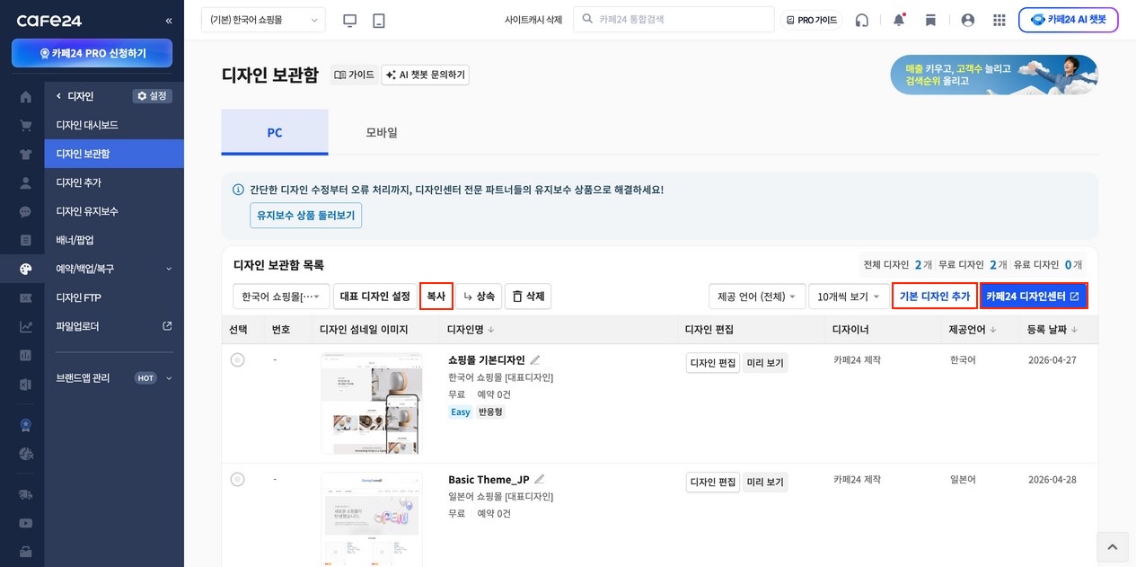Open the t-shirt products icon

(25, 154)
